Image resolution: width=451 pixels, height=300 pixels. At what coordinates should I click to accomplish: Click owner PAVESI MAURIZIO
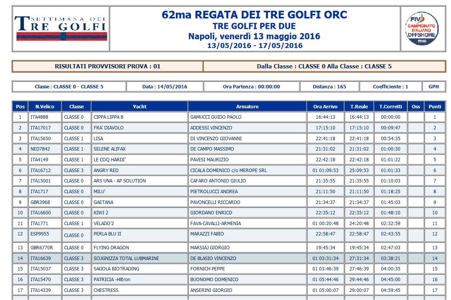click(x=209, y=160)
